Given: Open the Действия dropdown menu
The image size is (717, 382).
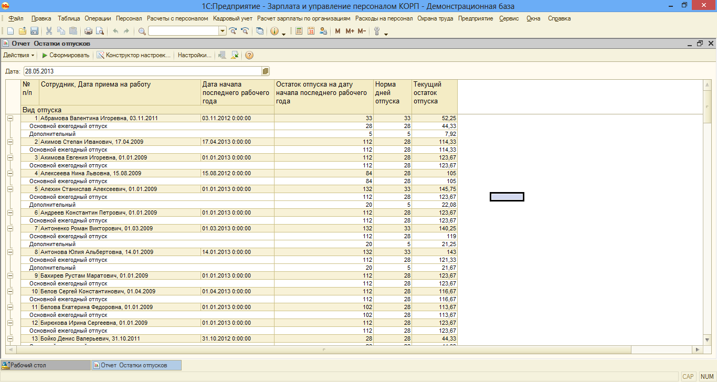Looking at the screenshot, I should (x=19, y=55).
